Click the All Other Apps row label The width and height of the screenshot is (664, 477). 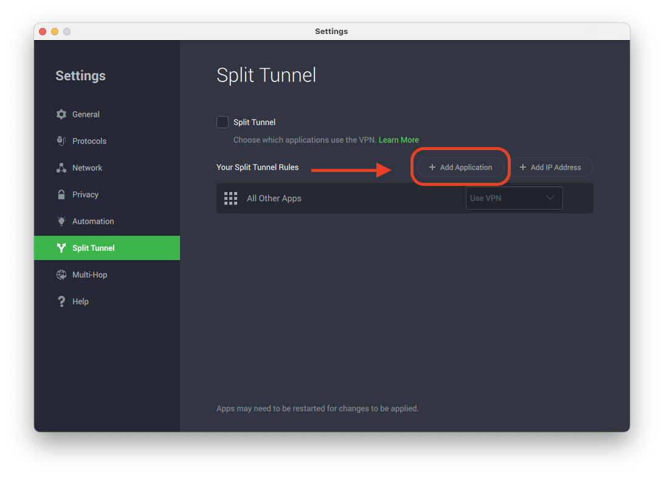tap(274, 198)
